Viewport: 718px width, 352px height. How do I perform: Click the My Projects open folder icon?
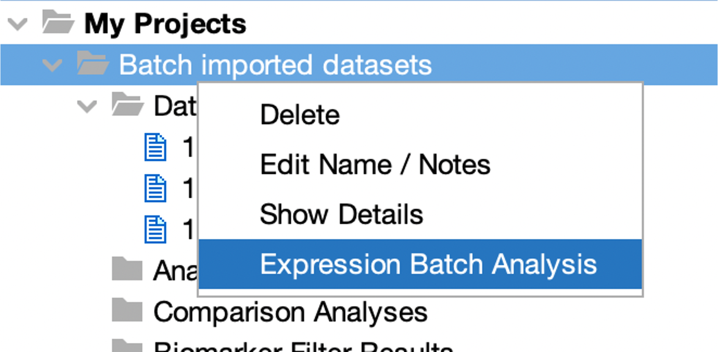click(x=58, y=23)
